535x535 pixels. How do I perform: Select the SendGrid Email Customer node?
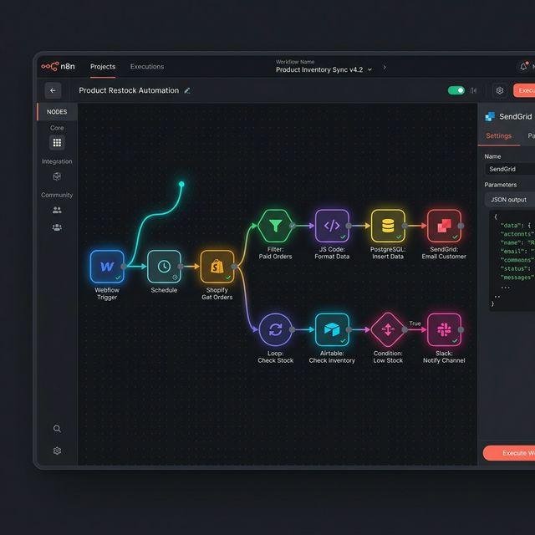pos(444,226)
